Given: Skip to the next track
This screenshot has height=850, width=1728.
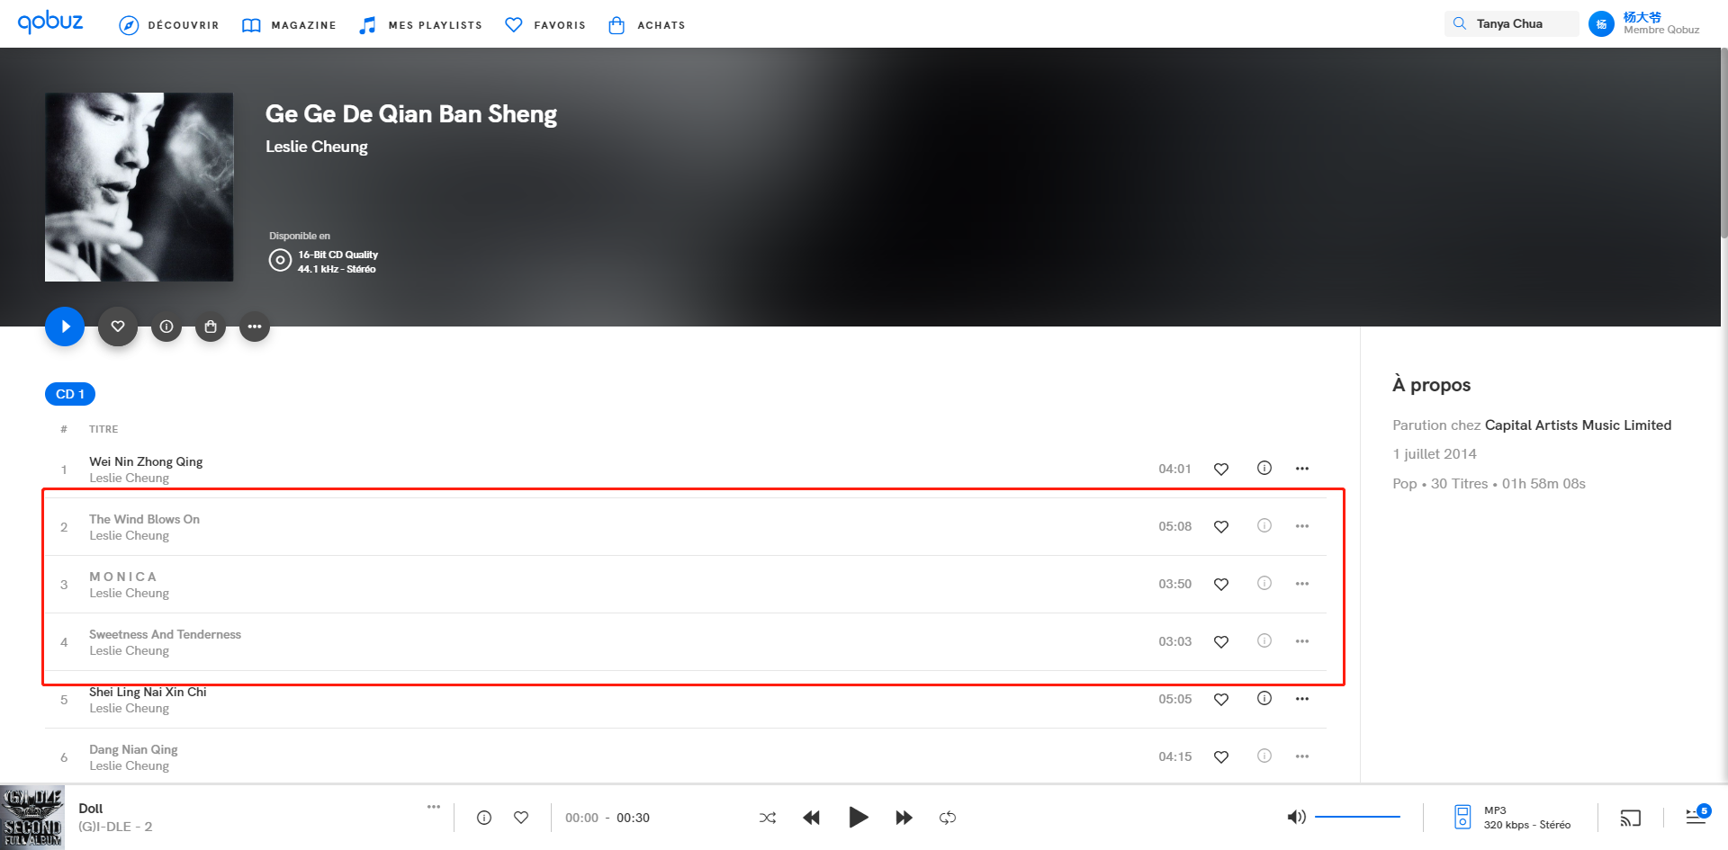Looking at the screenshot, I should (904, 818).
